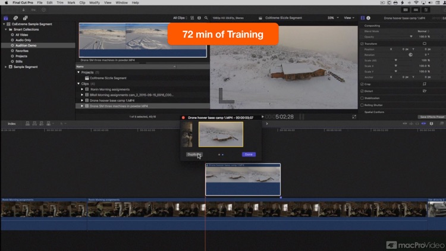Play the viewer using the play button
The height and width of the screenshot is (251, 446).
click(x=262, y=117)
